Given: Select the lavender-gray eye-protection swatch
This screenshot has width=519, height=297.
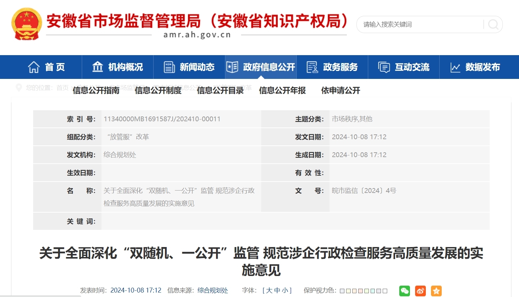Looking at the screenshot, I should point(379,291).
